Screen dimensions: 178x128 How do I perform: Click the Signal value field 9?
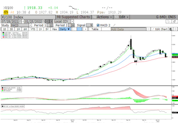coord(90,25)
